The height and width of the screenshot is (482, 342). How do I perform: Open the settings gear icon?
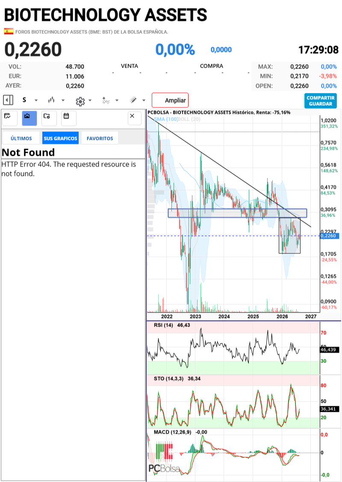coord(80,101)
